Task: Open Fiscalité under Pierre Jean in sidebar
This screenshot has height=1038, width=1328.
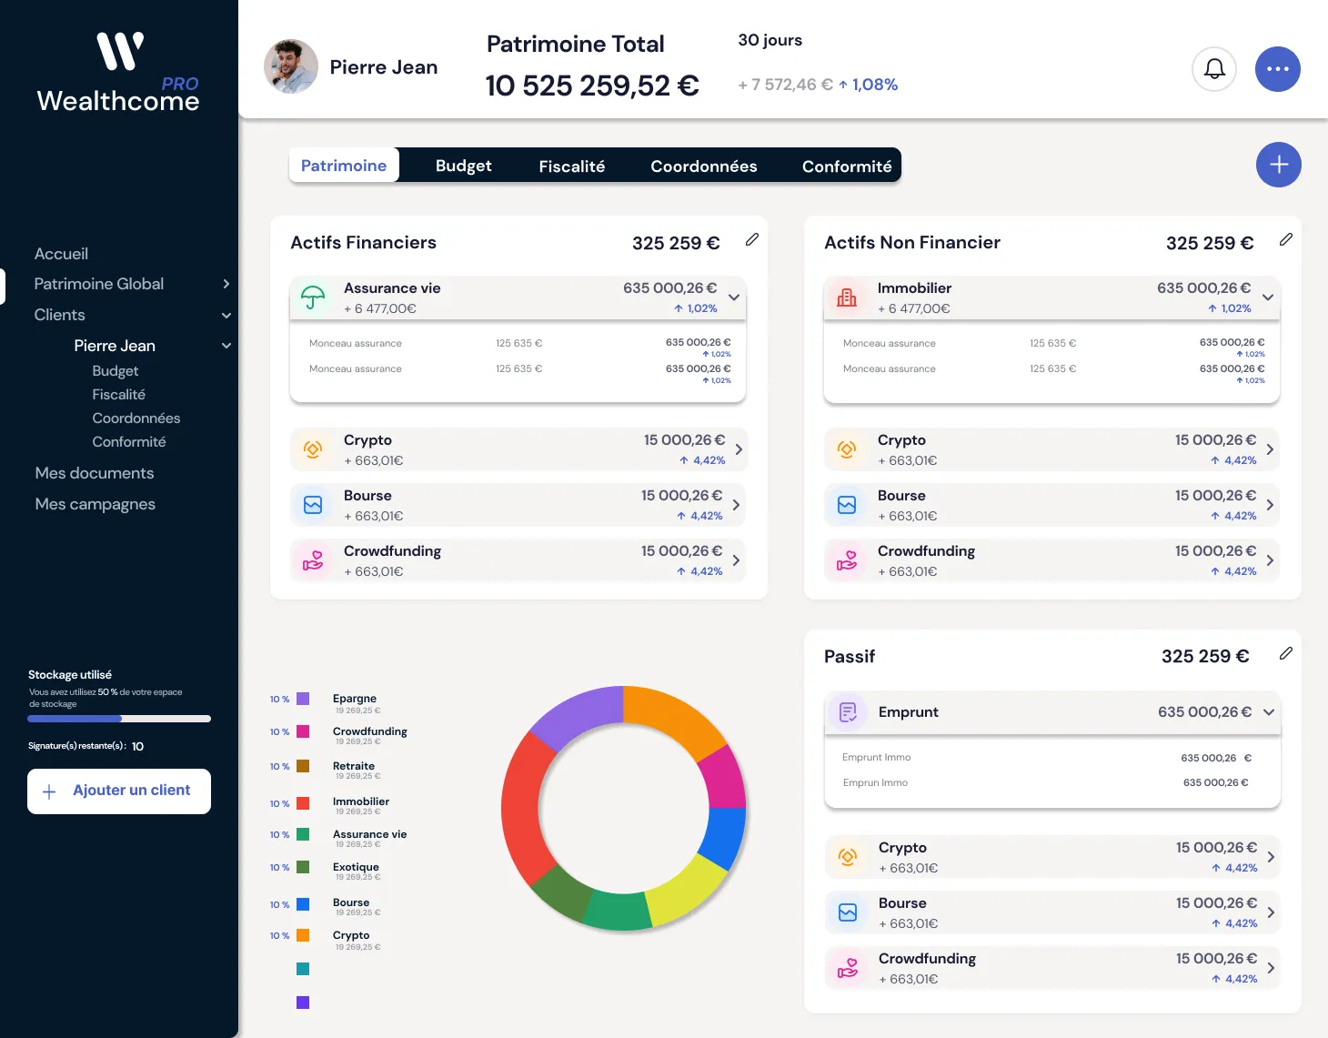Action: pyautogui.click(x=119, y=395)
